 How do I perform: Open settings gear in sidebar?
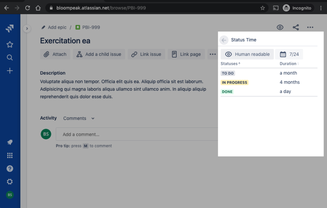point(10,182)
